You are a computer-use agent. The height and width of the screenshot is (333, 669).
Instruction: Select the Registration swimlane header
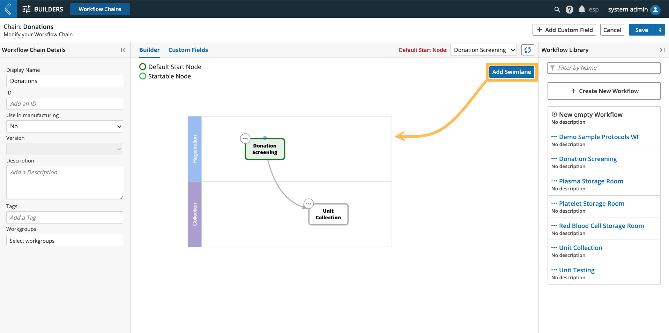coord(195,149)
